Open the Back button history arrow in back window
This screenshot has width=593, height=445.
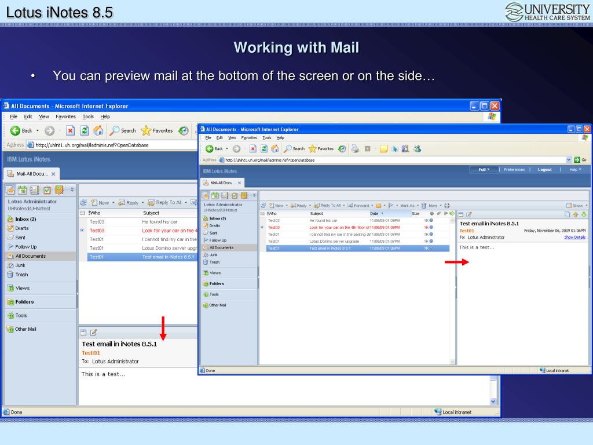(38, 130)
